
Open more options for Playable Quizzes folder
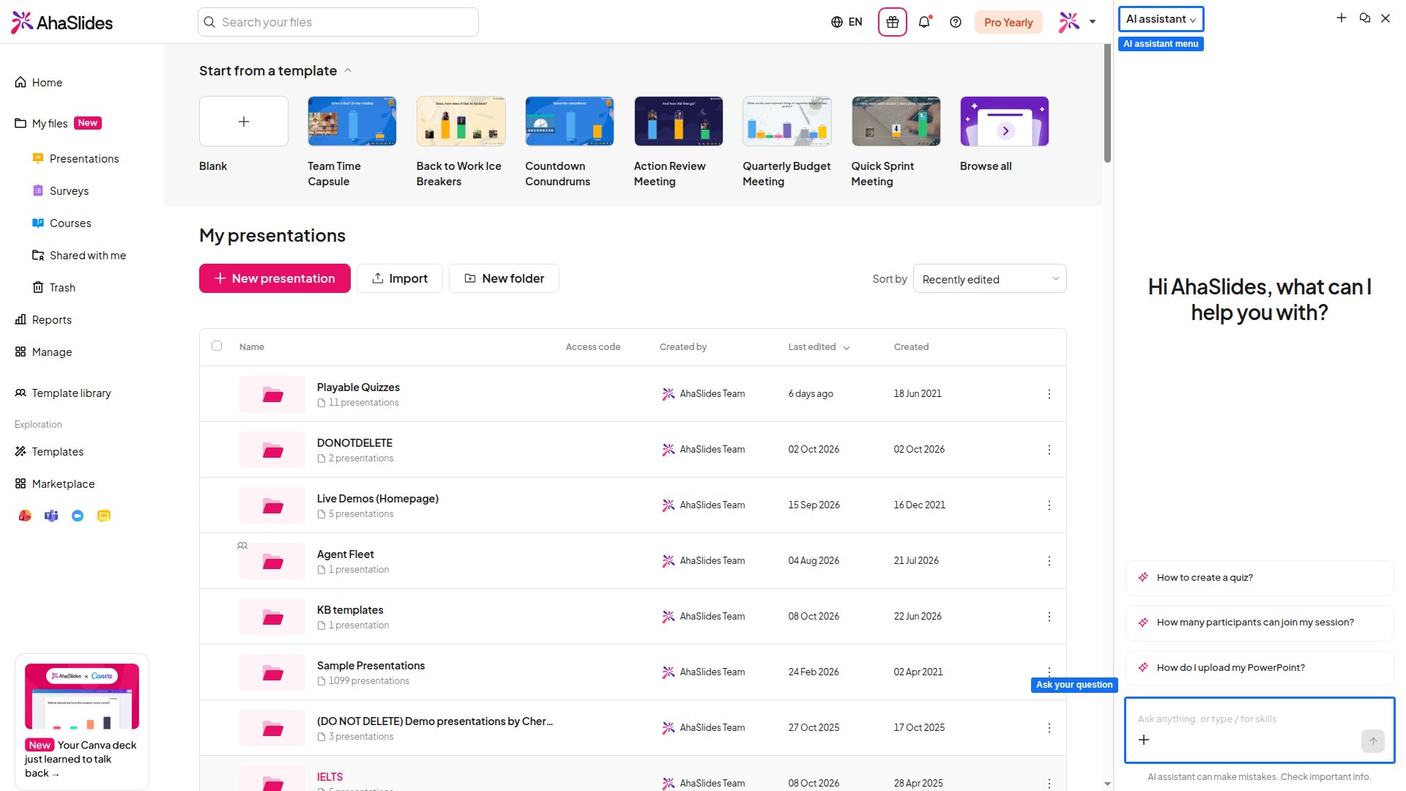pyautogui.click(x=1049, y=394)
